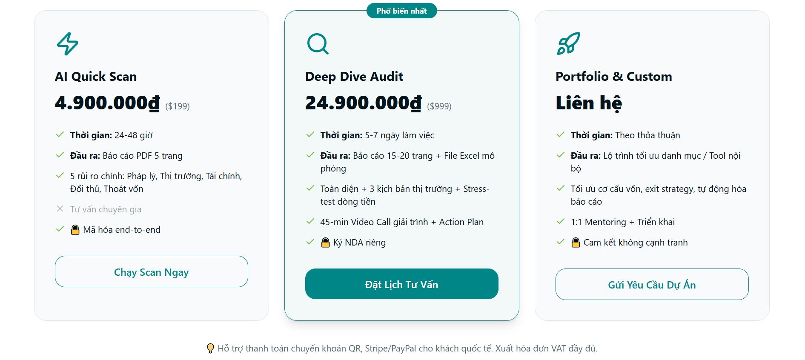Screen dimensions: 805x360
Task: Click the lock icon beside Cam kết không cạnh tranh
Action: [x=576, y=243]
